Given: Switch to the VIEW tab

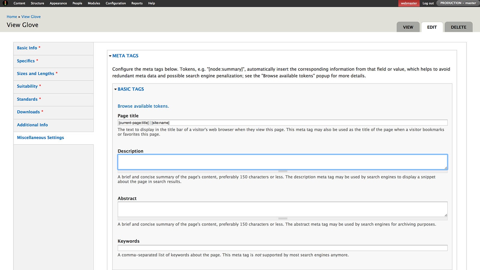Looking at the screenshot, I should (x=408, y=27).
